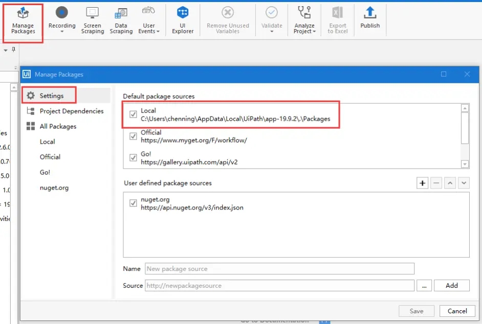The image size is (482, 324).
Task: Browse for source with ellipsis button
Action: click(424, 285)
